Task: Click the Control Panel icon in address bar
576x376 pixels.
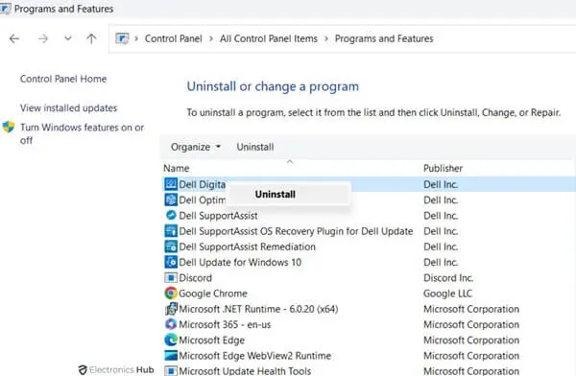Action: click(x=122, y=38)
